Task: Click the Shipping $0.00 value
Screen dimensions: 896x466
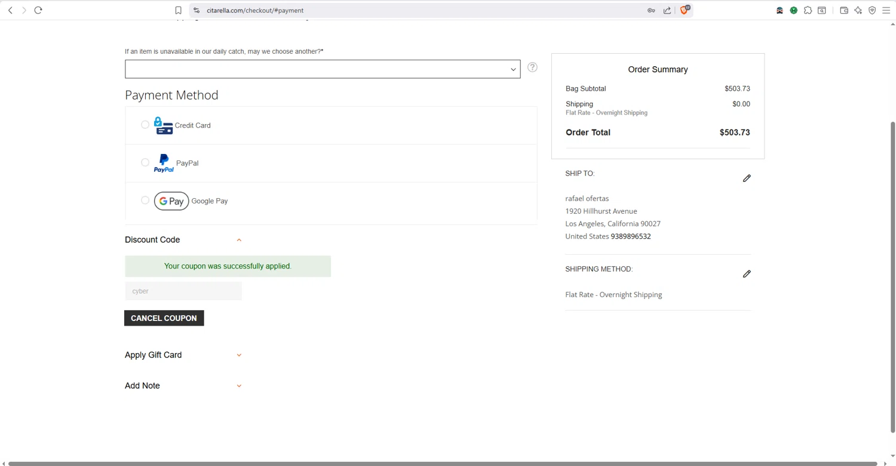Action: (x=741, y=104)
